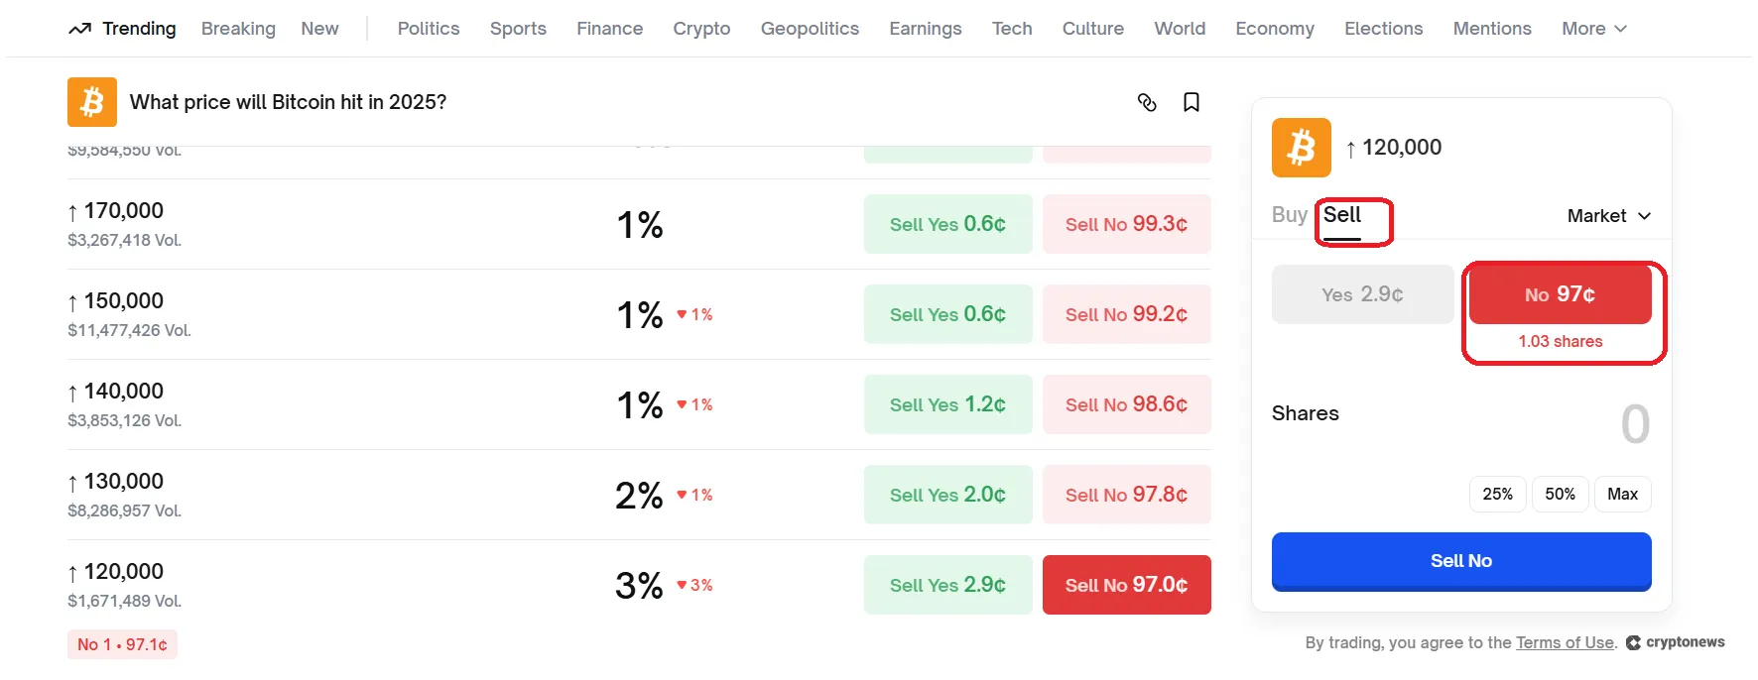The image size is (1758, 680).
Task: Expand the More categories menu
Action: (1593, 29)
